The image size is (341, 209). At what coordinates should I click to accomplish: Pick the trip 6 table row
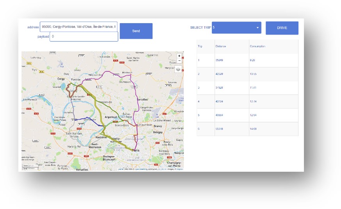[x=247, y=129]
